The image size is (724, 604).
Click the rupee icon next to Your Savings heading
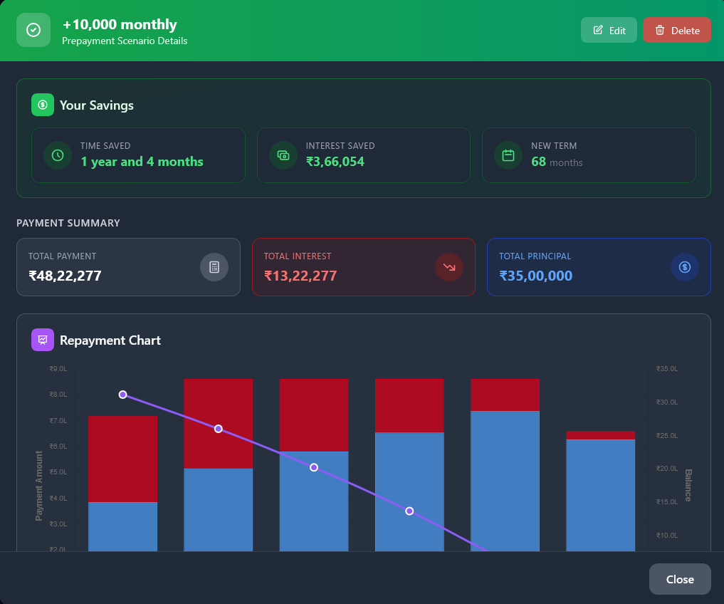point(42,105)
